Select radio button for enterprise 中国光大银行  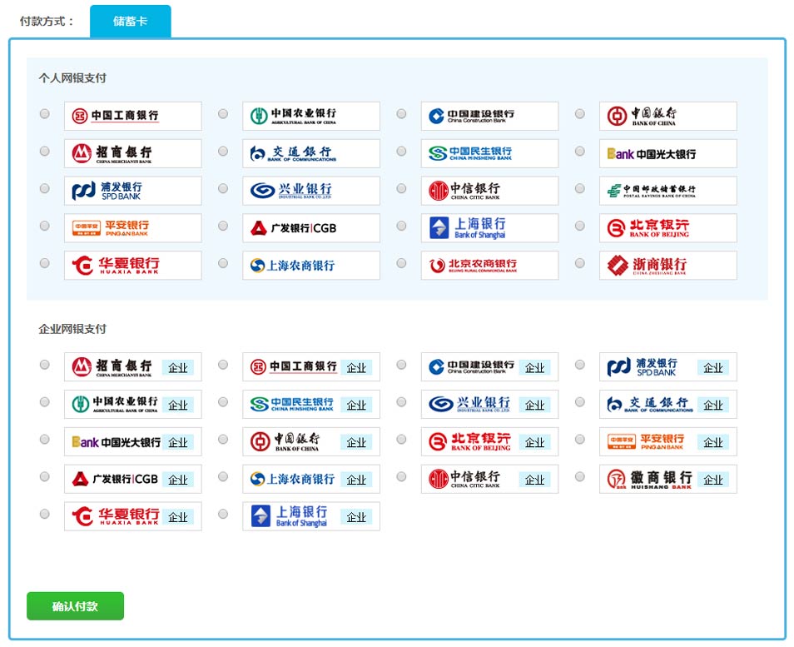click(x=45, y=440)
